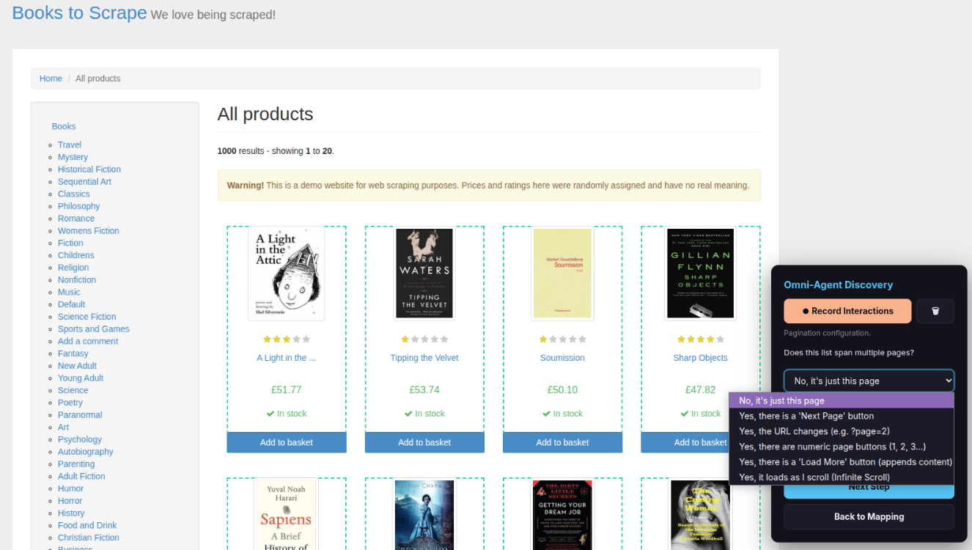Add Soumission to basket
This screenshot has width=972, height=550.
562,442
